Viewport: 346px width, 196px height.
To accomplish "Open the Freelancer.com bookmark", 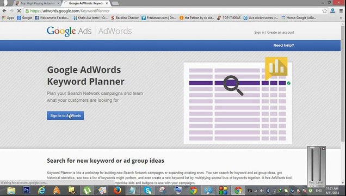I will [x=159, y=18].
